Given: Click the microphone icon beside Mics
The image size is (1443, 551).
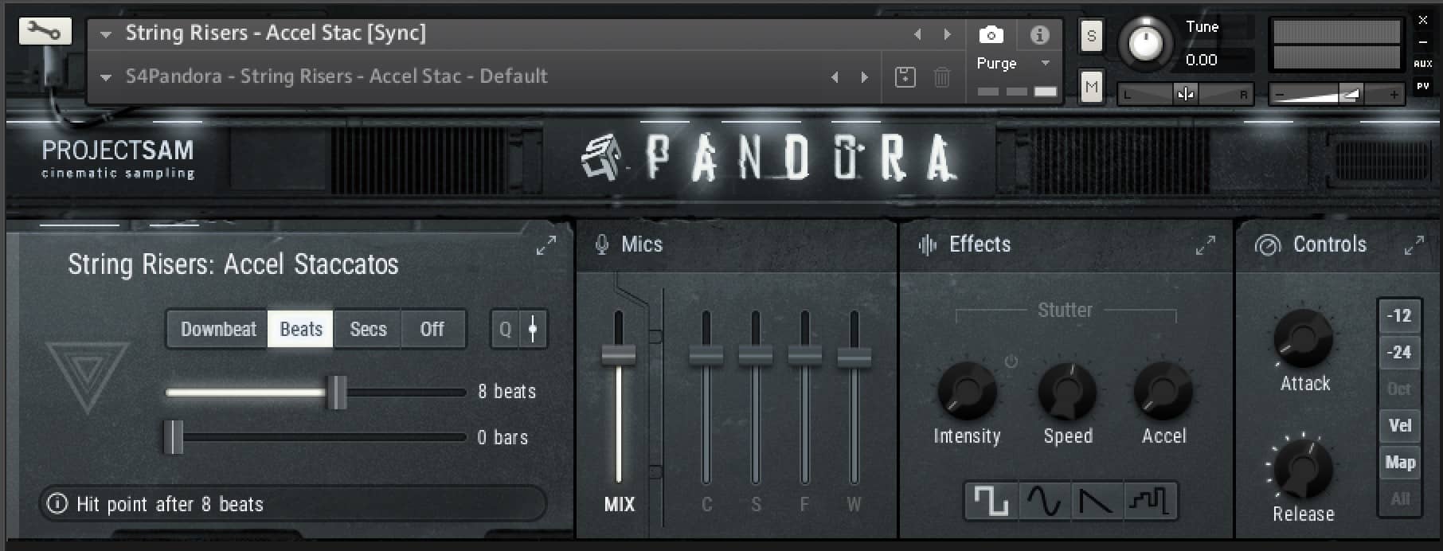Looking at the screenshot, I should pos(602,244).
